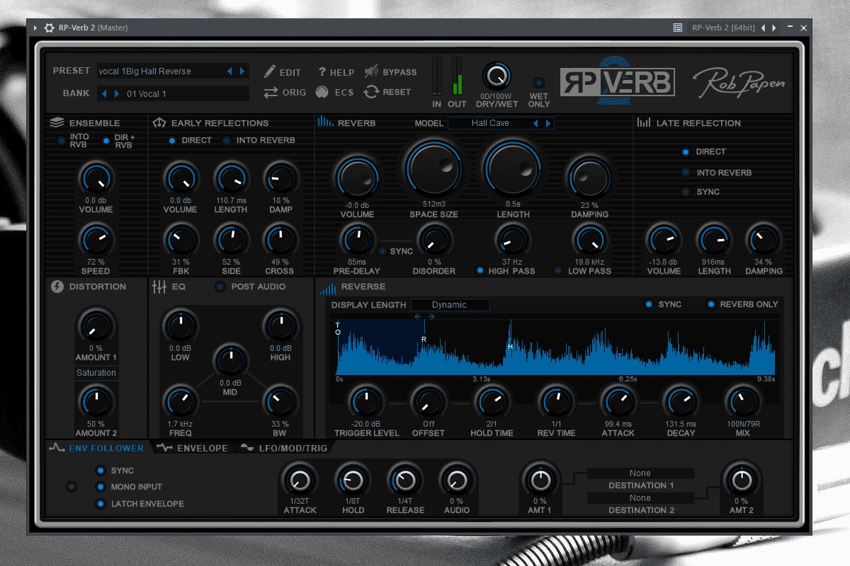This screenshot has width=850, height=566.
Task: Select next preset arrow
Action: pyautogui.click(x=242, y=71)
